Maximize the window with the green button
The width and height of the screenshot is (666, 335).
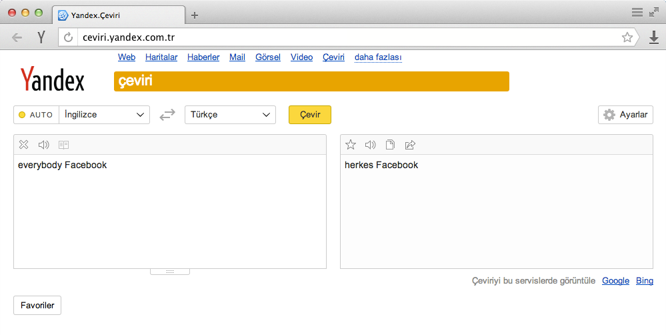(39, 13)
